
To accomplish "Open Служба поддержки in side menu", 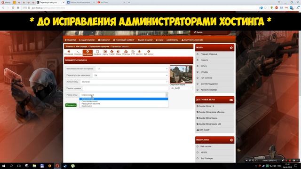I will pos(209,84).
